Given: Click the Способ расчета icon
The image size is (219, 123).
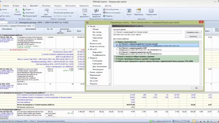Looking at the screenshot, I should pyautogui.click(x=104, y=9).
